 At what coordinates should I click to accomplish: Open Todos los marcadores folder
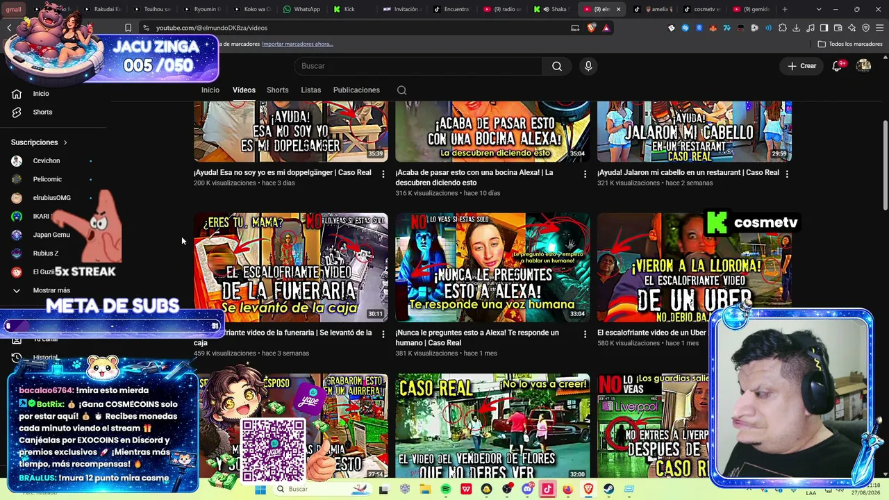850,44
